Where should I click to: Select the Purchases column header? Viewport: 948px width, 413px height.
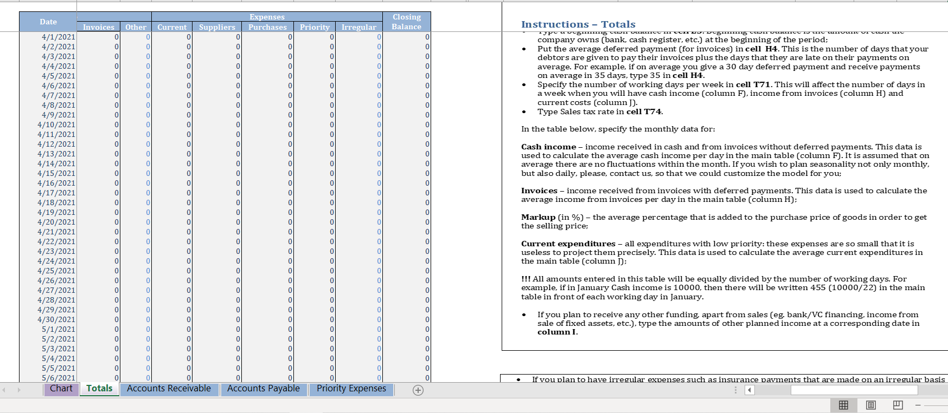(x=267, y=27)
